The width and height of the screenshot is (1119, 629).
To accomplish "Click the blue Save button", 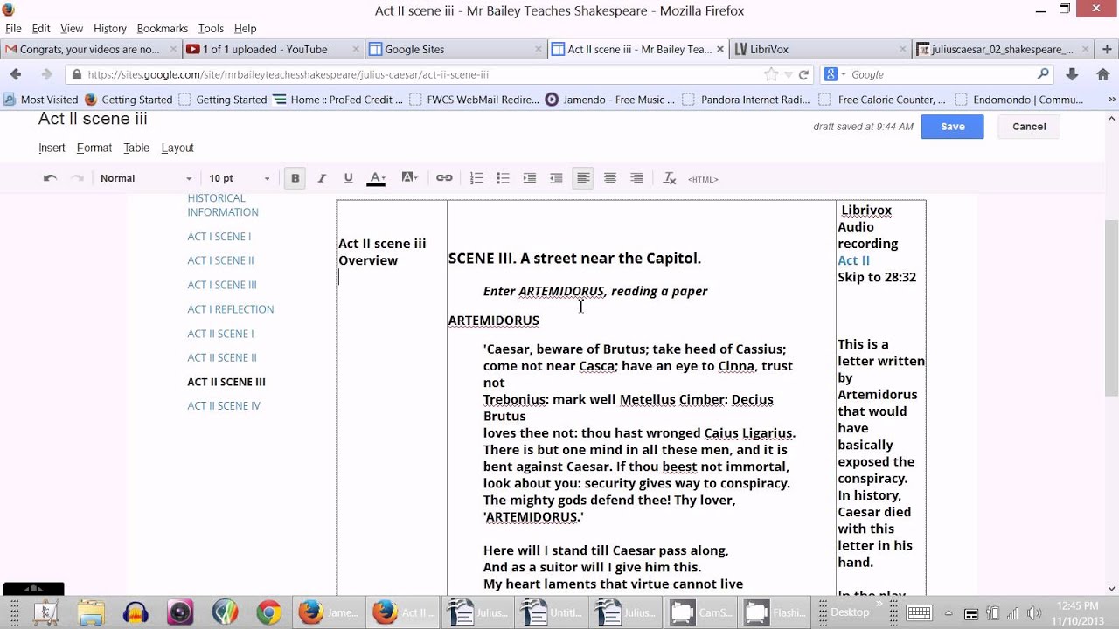I will 952,127.
